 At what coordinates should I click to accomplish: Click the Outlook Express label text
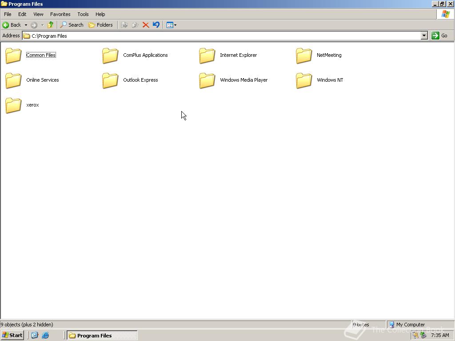click(140, 80)
